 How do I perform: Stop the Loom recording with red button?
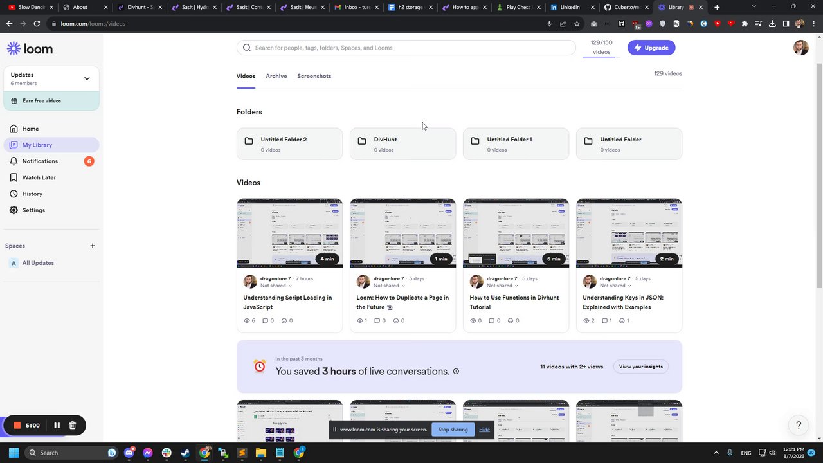17,425
